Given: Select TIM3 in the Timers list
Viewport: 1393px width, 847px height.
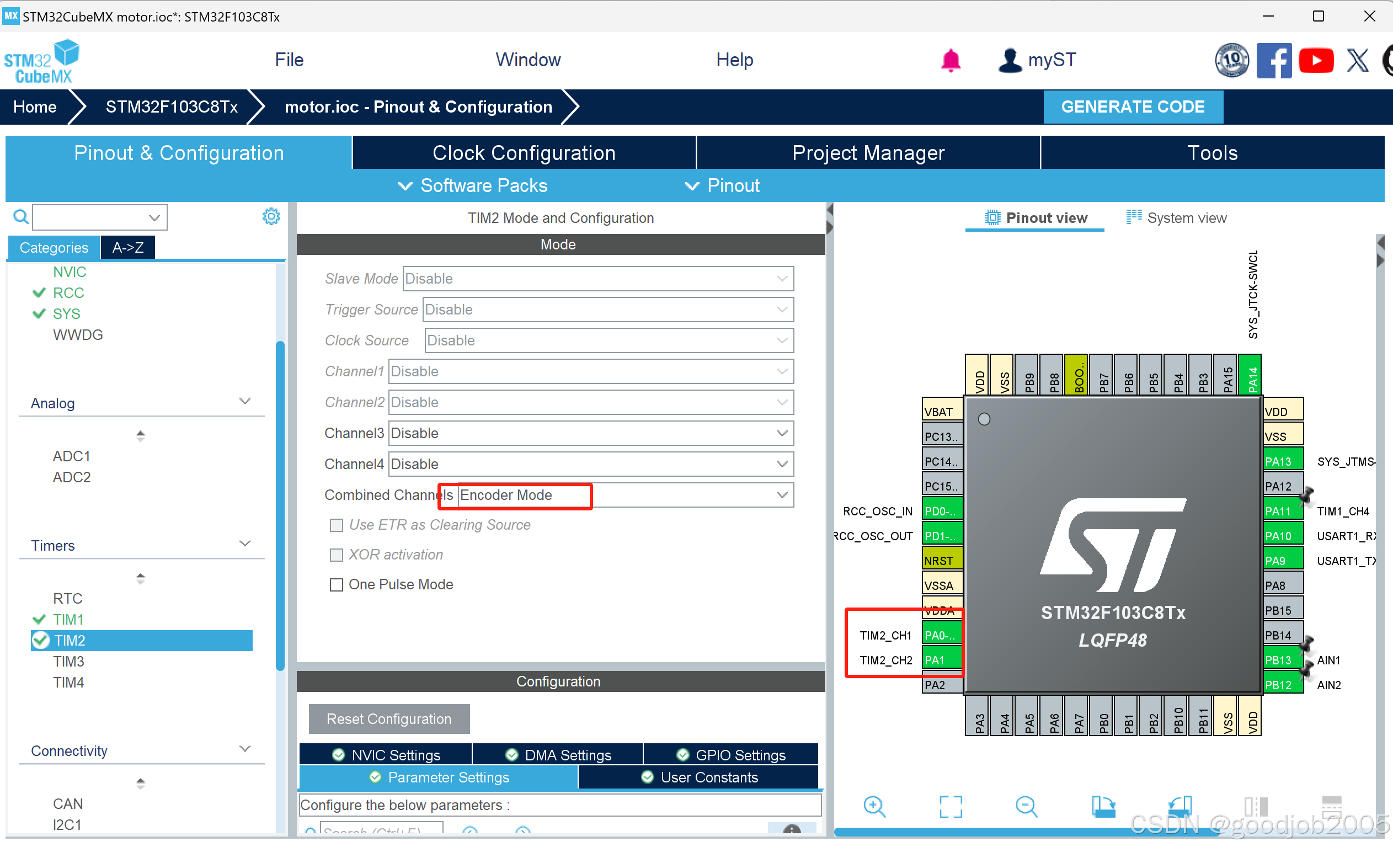Looking at the screenshot, I should (x=68, y=662).
